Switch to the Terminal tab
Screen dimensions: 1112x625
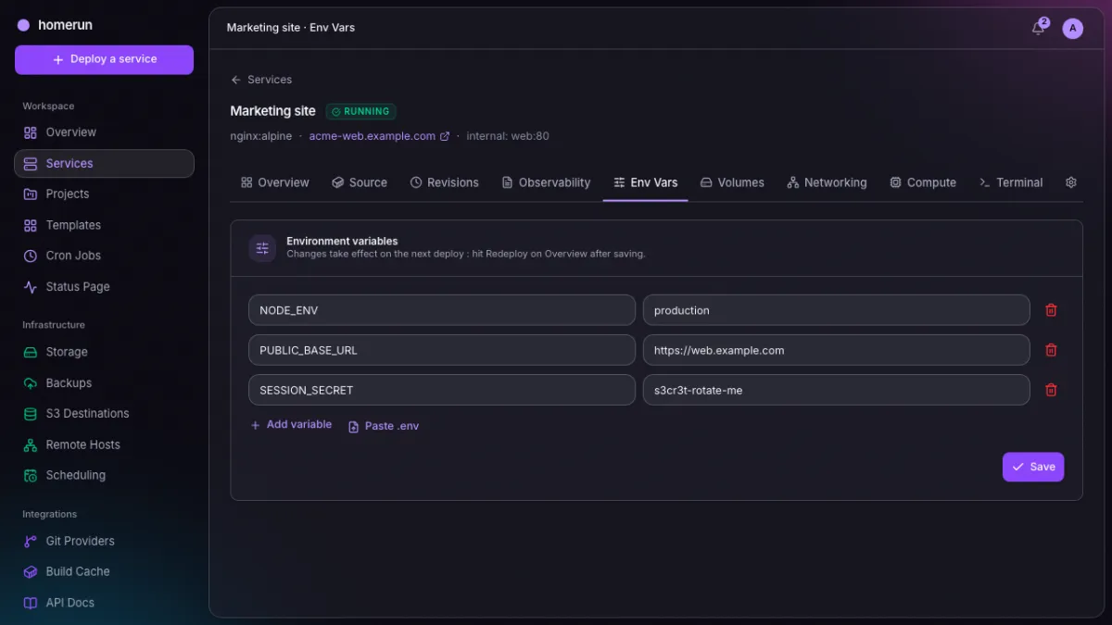[1011, 182]
